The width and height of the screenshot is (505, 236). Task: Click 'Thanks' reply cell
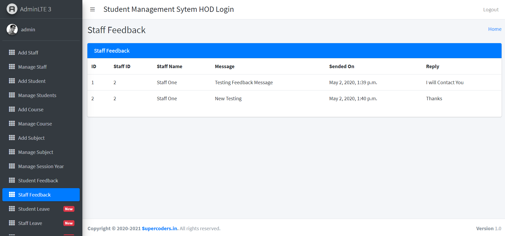(434, 99)
